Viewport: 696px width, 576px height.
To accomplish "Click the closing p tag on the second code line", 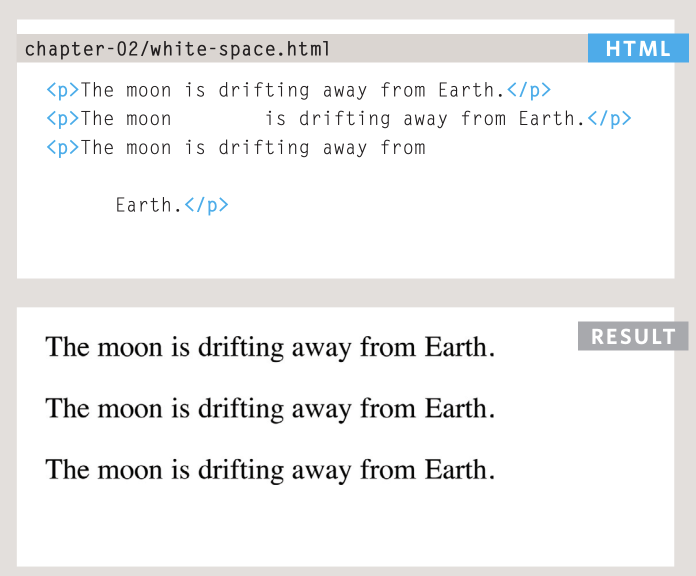I will point(609,119).
